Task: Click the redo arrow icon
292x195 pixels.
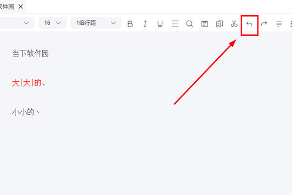Action: 264,23
